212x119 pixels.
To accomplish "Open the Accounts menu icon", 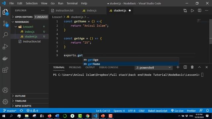I will pyautogui.click(x=5, y=90).
